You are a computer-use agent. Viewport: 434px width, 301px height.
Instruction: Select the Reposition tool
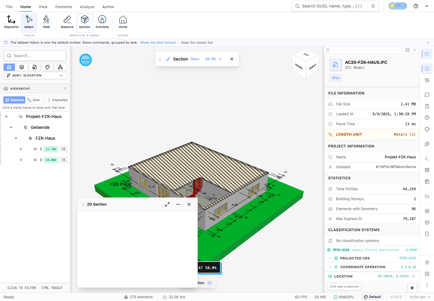click(x=11, y=23)
